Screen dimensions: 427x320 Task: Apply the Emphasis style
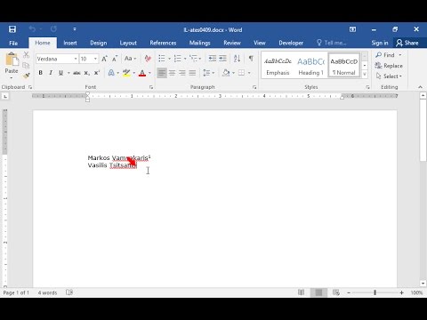[278, 66]
